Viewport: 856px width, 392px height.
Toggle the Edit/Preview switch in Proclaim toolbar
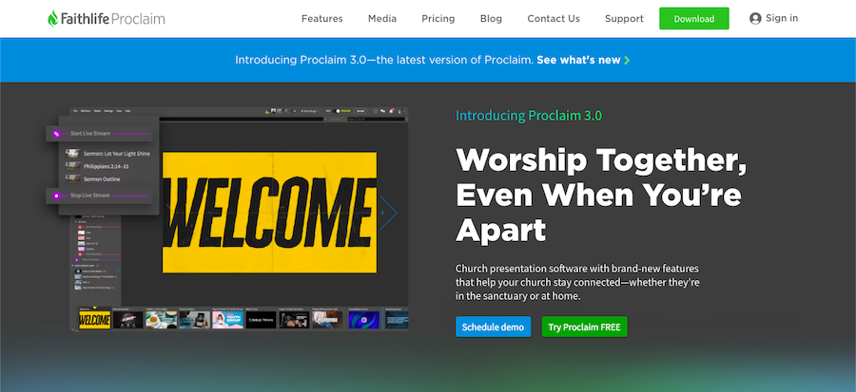click(x=339, y=111)
